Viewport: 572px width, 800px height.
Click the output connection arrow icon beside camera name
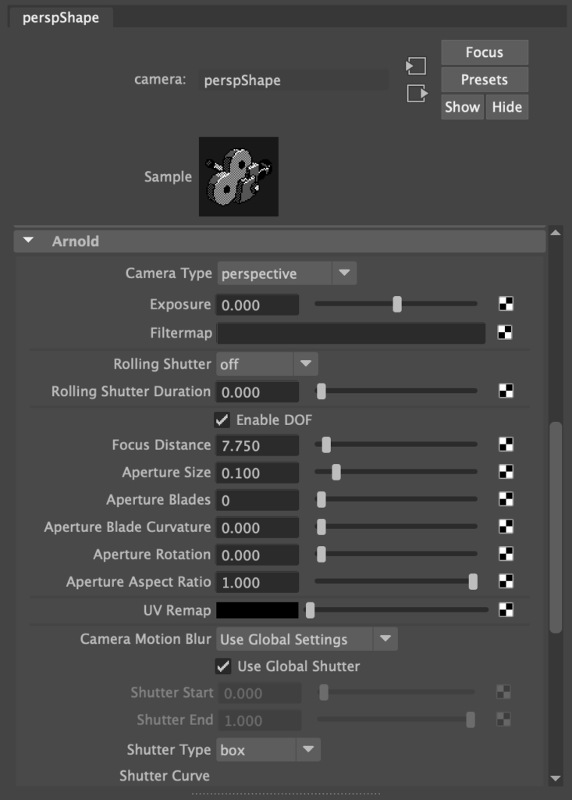tap(417, 94)
